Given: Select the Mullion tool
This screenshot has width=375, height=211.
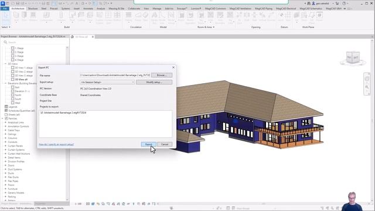Looking at the screenshot, I should [117, 17].
